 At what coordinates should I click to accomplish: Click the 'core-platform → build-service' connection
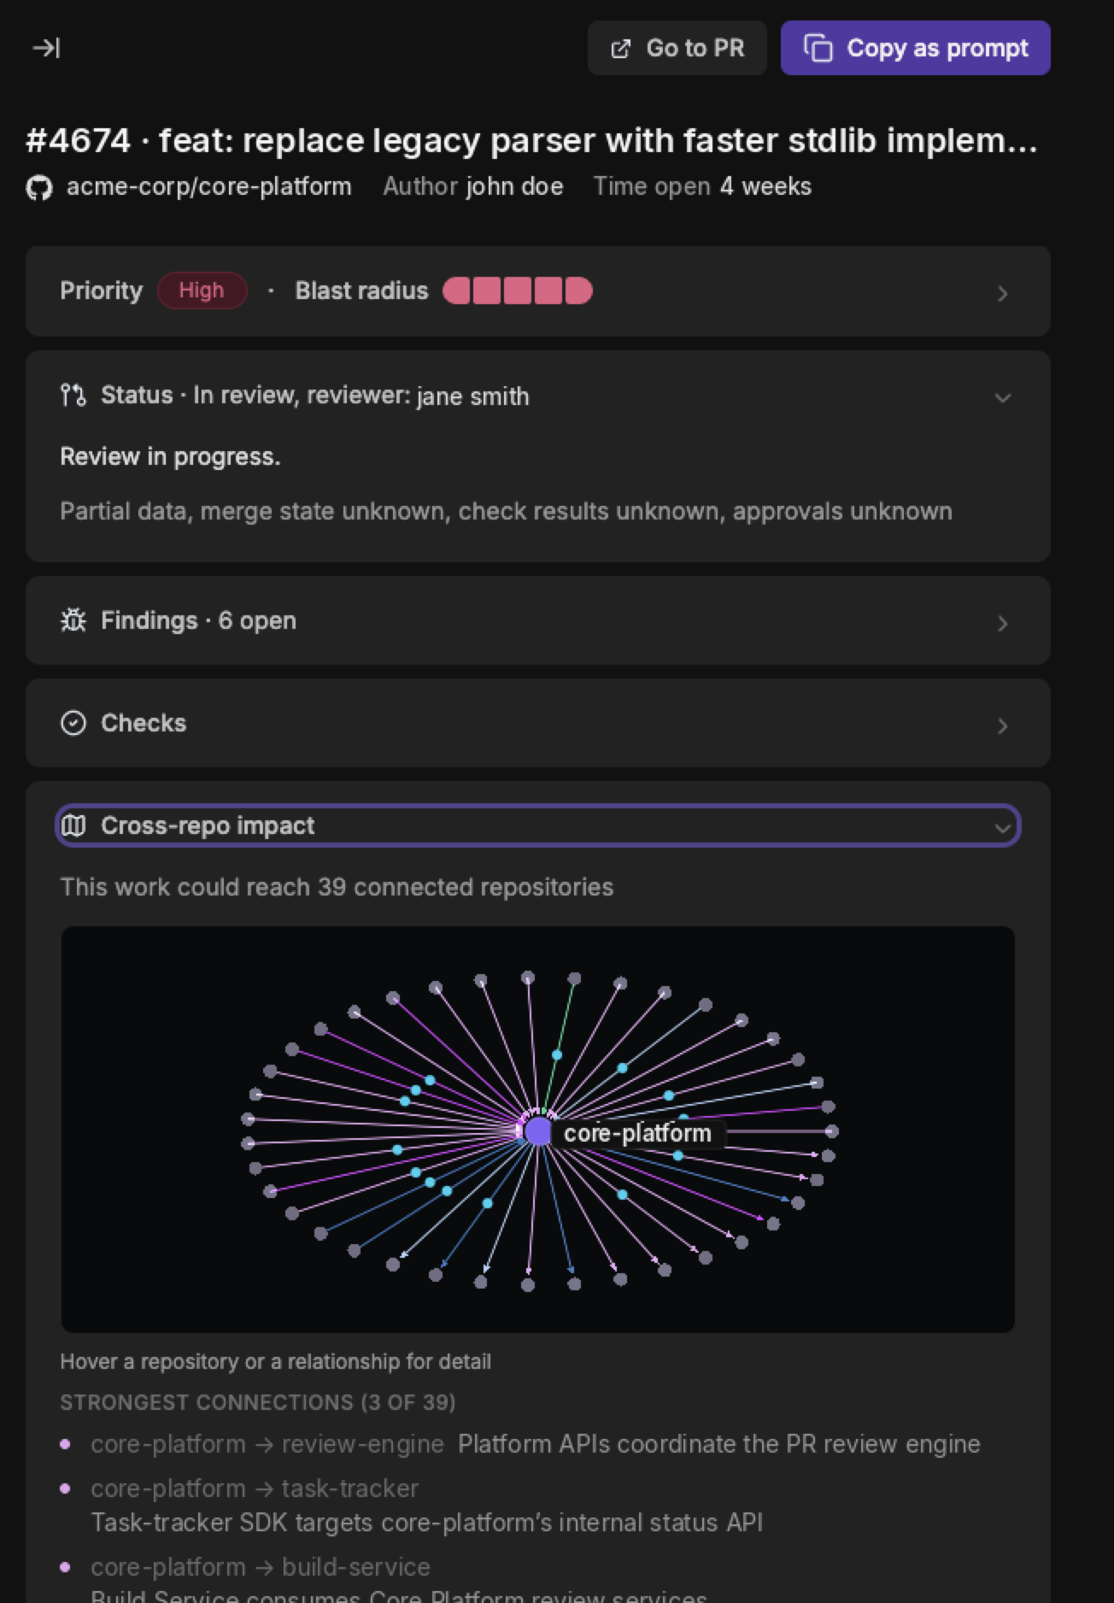pyautogui.click(x=261, y=1567)
